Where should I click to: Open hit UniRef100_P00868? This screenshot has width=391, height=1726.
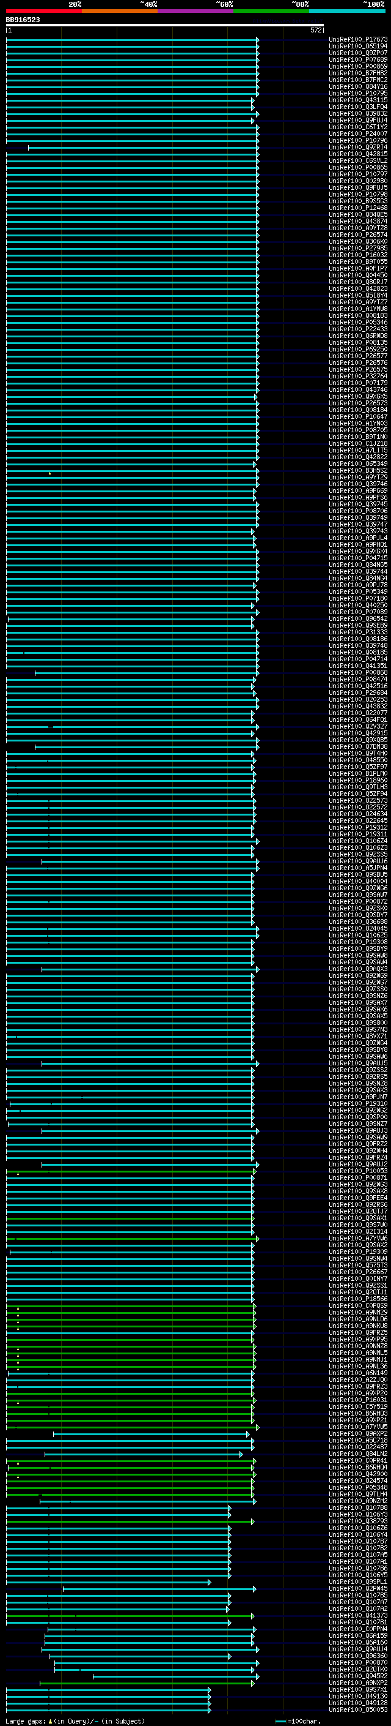click(358, 673)
